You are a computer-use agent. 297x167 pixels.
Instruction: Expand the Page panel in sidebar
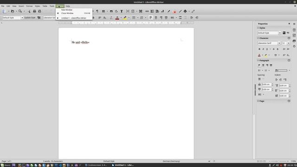[x=258, y=101]
